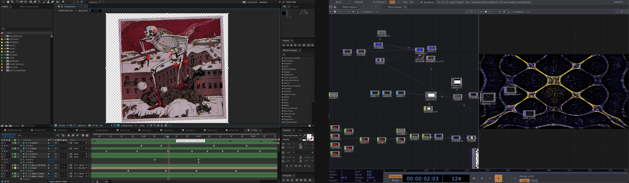Select the Clone Stamp tool
The width and height of the screenshot is (629, 183).
(x=48, y=2)
